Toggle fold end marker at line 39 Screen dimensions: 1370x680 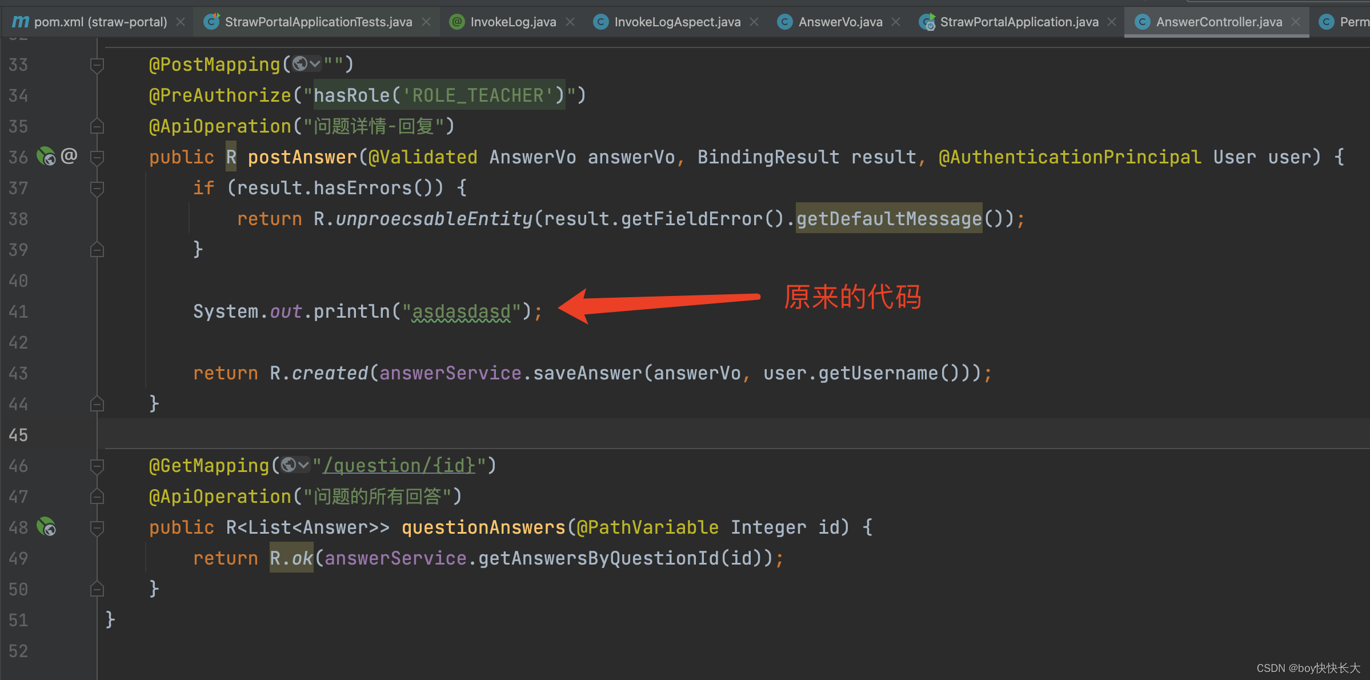97,250
